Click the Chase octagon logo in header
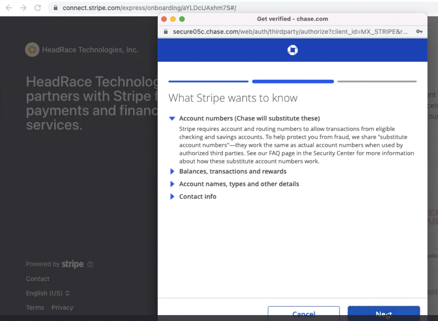This screenshot has height=321, width=438. tap(292, 50)
